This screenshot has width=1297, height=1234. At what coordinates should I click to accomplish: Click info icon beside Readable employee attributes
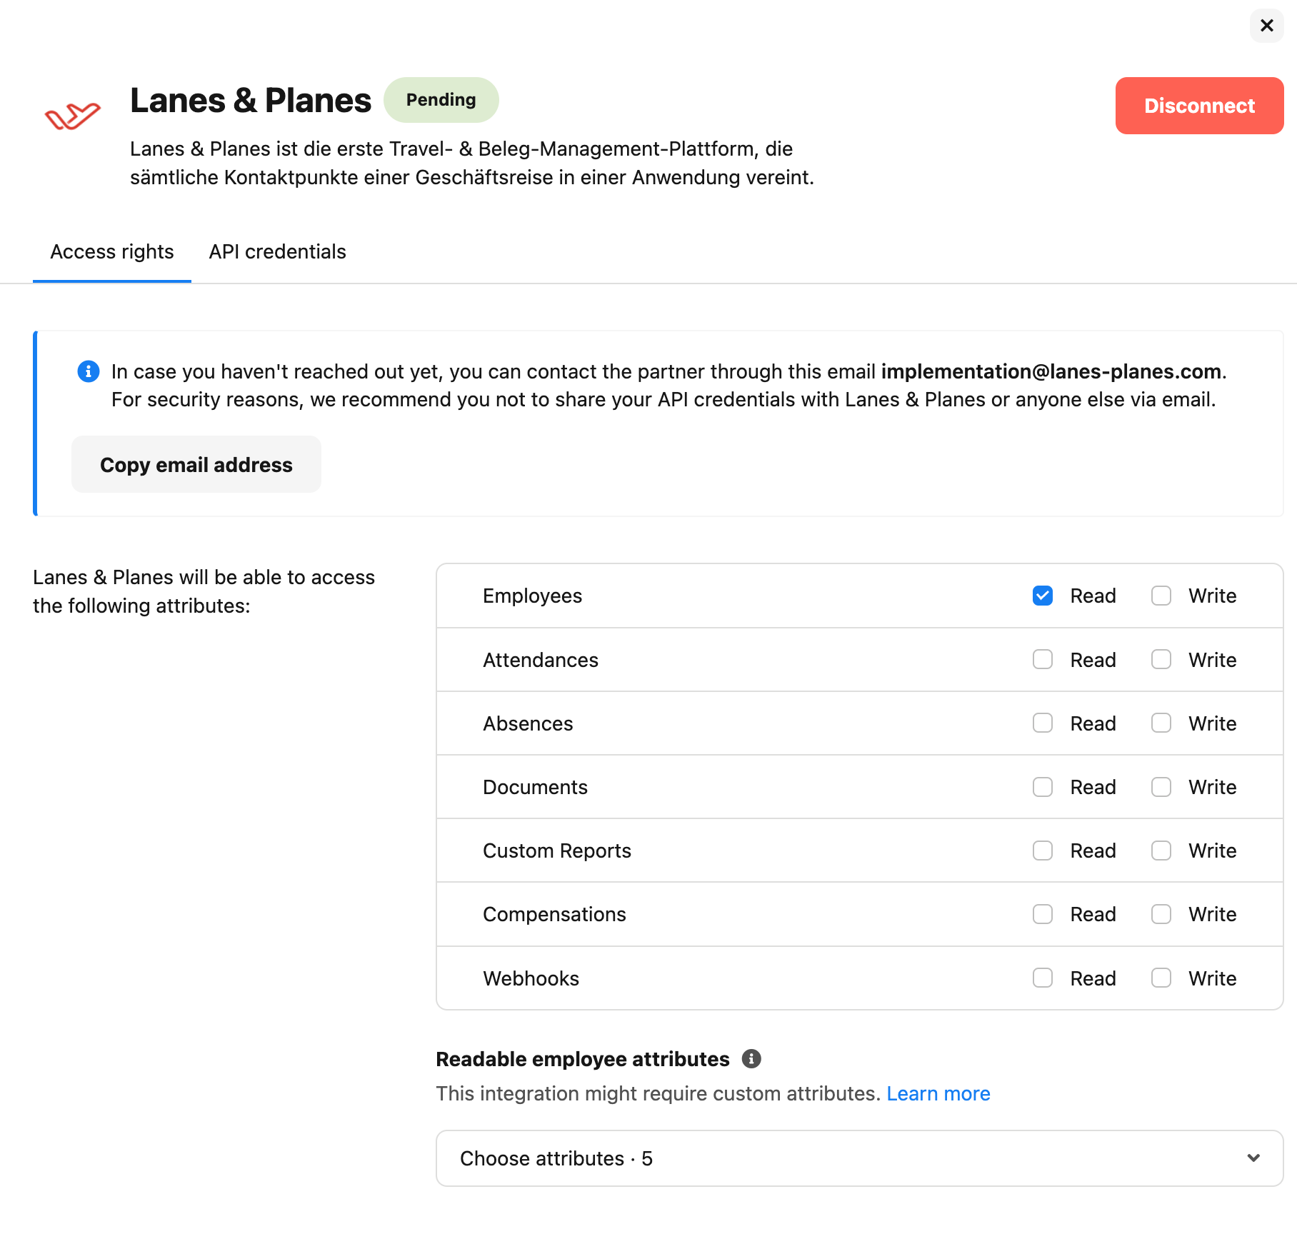(751, 1058)
